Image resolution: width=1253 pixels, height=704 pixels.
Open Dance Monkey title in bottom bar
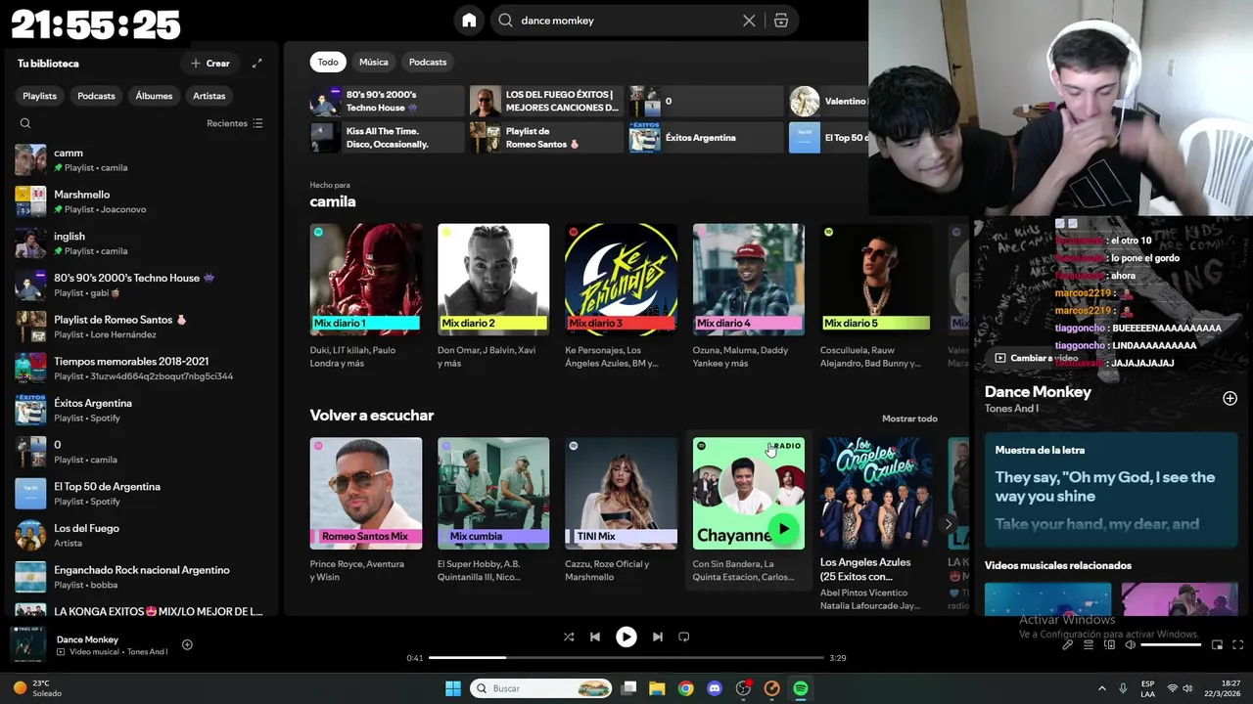click(x=87, y=639)
